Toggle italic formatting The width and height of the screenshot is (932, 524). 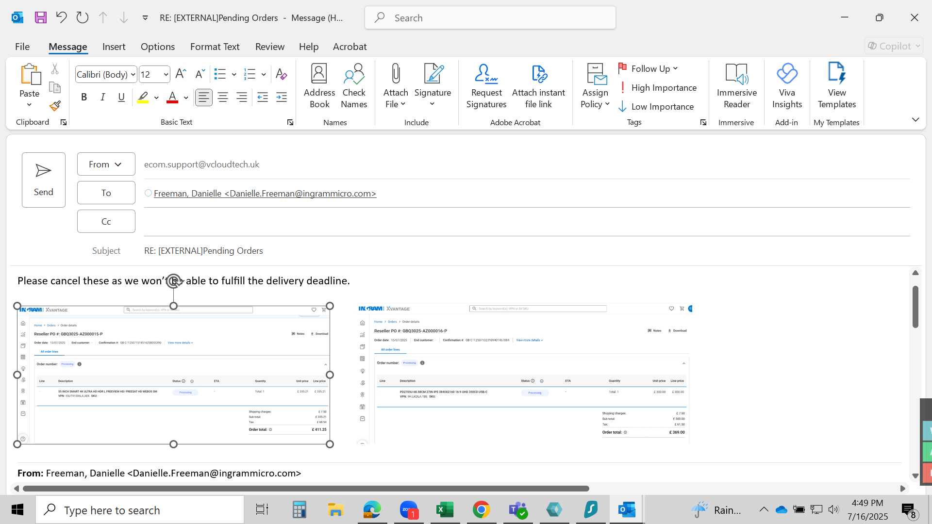[102, 98]
